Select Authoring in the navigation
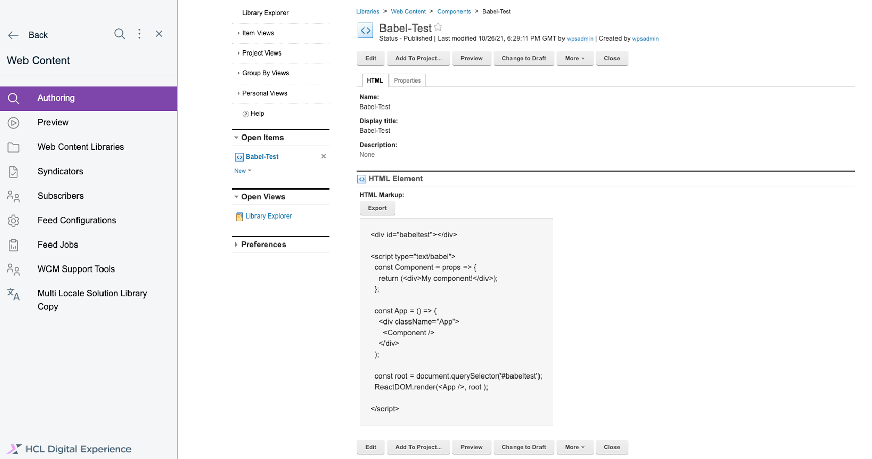The height and width of the screenshot is (459, 872). 89,98
